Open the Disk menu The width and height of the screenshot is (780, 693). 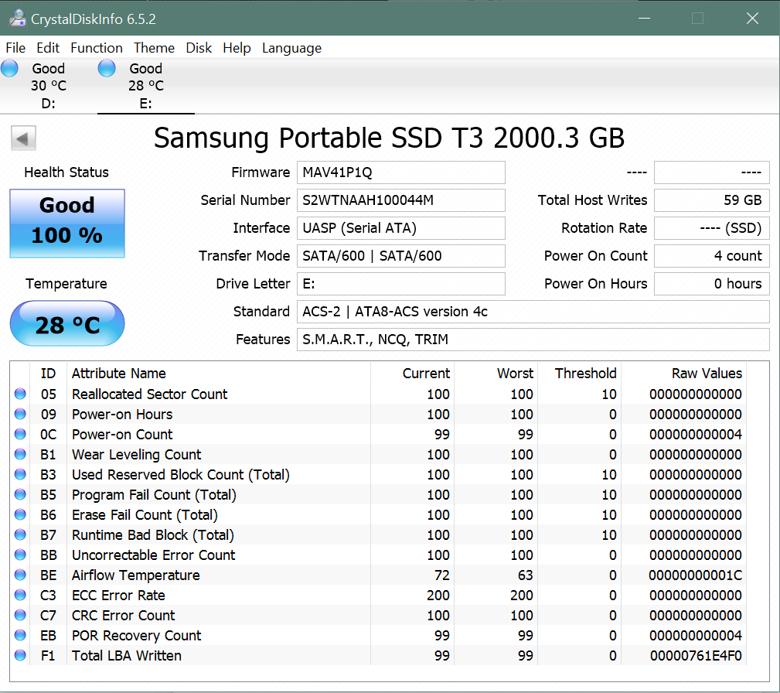[199, 48]
